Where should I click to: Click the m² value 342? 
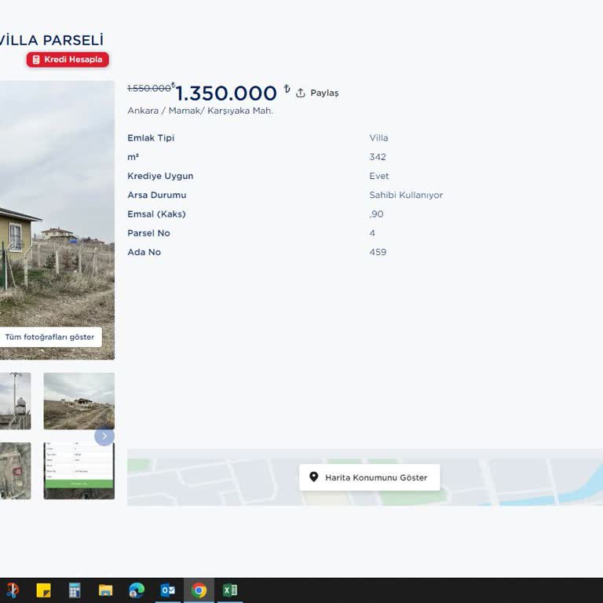point(378,157)
